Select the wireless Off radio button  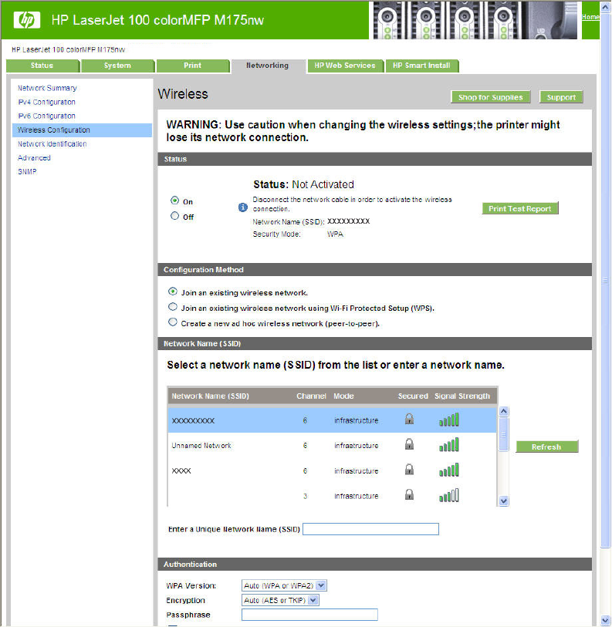pos(174,216)
